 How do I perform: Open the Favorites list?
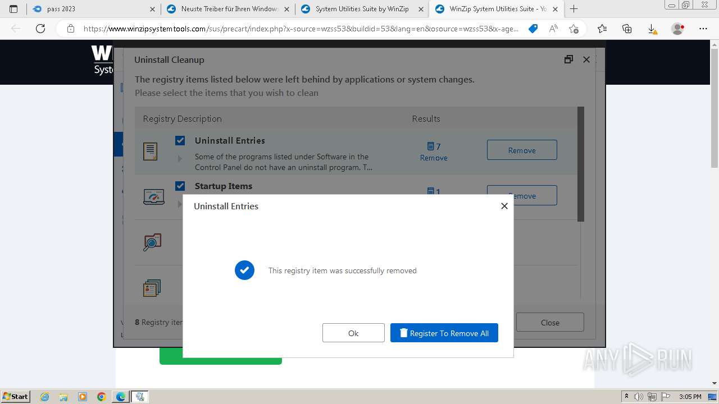tap(602, 29)
